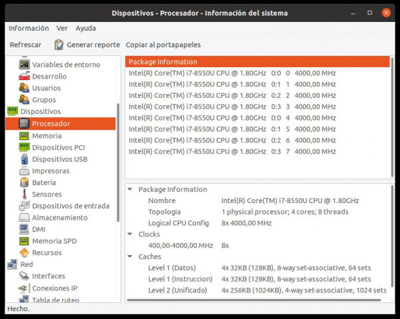
Task: Select the Dispositivos green card icon
Action: tap(13, 111)
